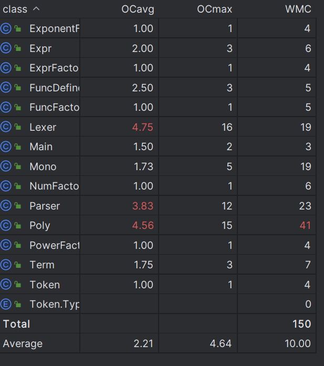324x366 pixels.
Task: Select the FuncDefine class row
Action: click(158, 88)
